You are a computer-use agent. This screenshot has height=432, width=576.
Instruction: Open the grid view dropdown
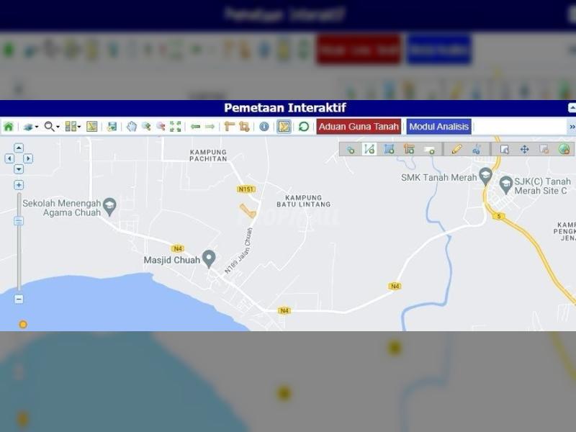tap(78, 127)
